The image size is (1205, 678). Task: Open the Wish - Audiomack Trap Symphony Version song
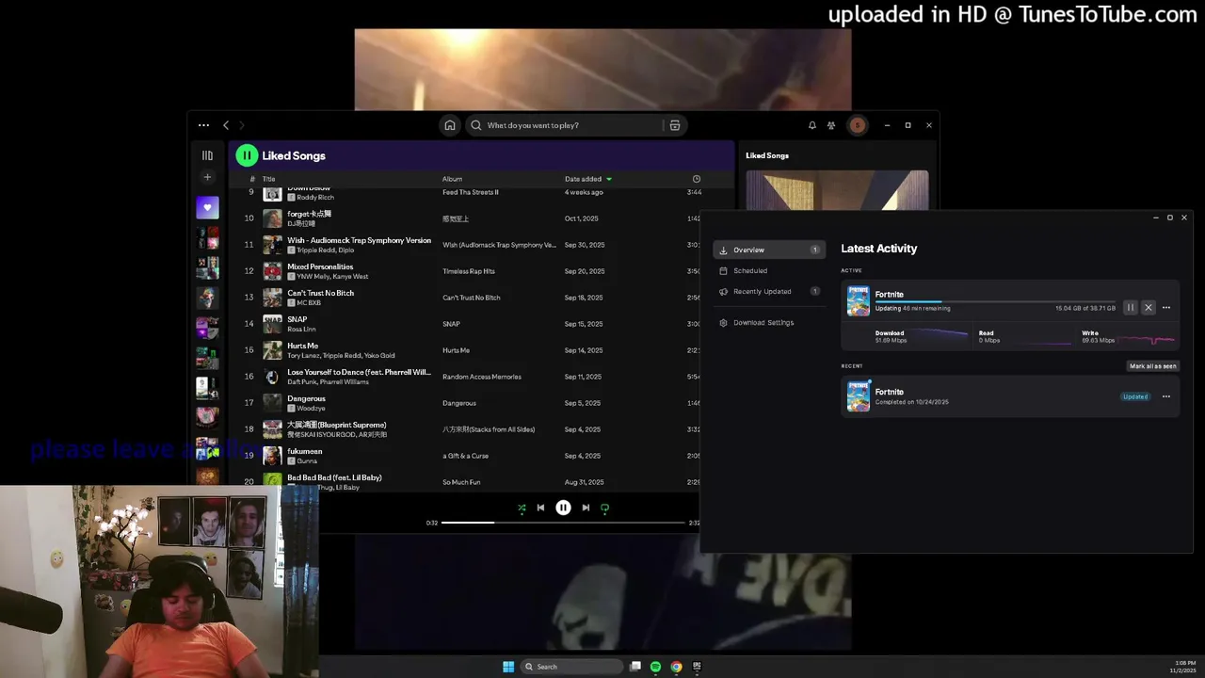coord(359,240)
